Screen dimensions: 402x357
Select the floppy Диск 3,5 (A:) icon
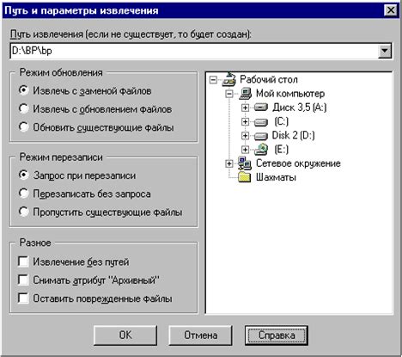point(261,108)
